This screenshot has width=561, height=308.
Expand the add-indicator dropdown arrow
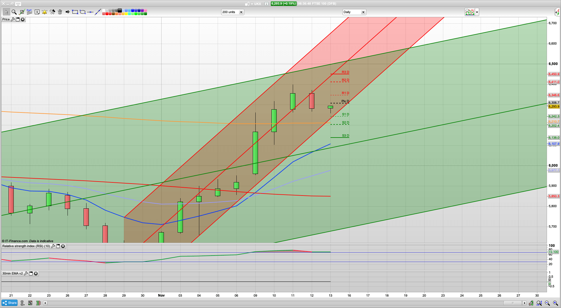pyautogui.click(x=477, y=12)
